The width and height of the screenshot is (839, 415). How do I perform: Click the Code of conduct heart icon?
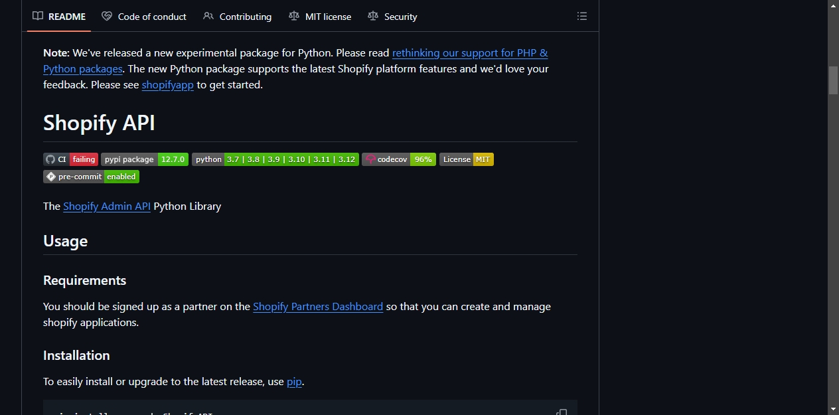[107, 17]
